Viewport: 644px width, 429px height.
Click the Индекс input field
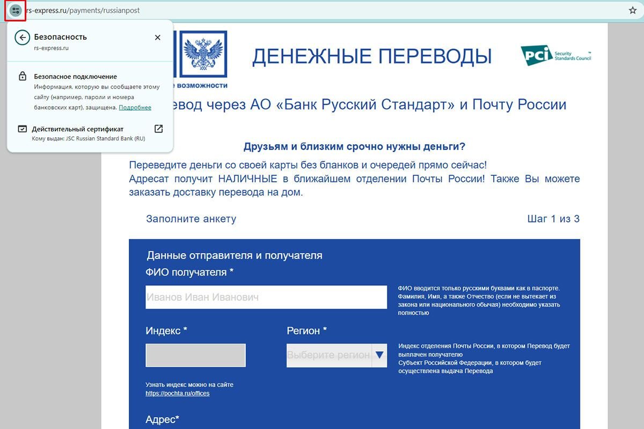click(x=195, y=355)
